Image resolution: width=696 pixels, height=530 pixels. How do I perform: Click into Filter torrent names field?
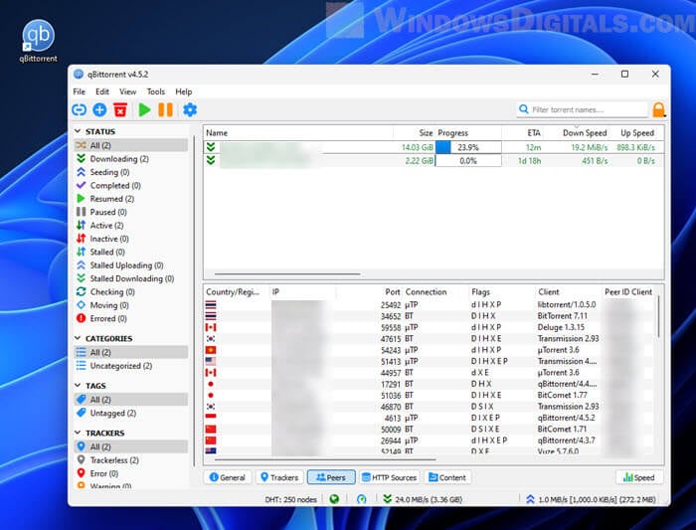tap(582, 109)
